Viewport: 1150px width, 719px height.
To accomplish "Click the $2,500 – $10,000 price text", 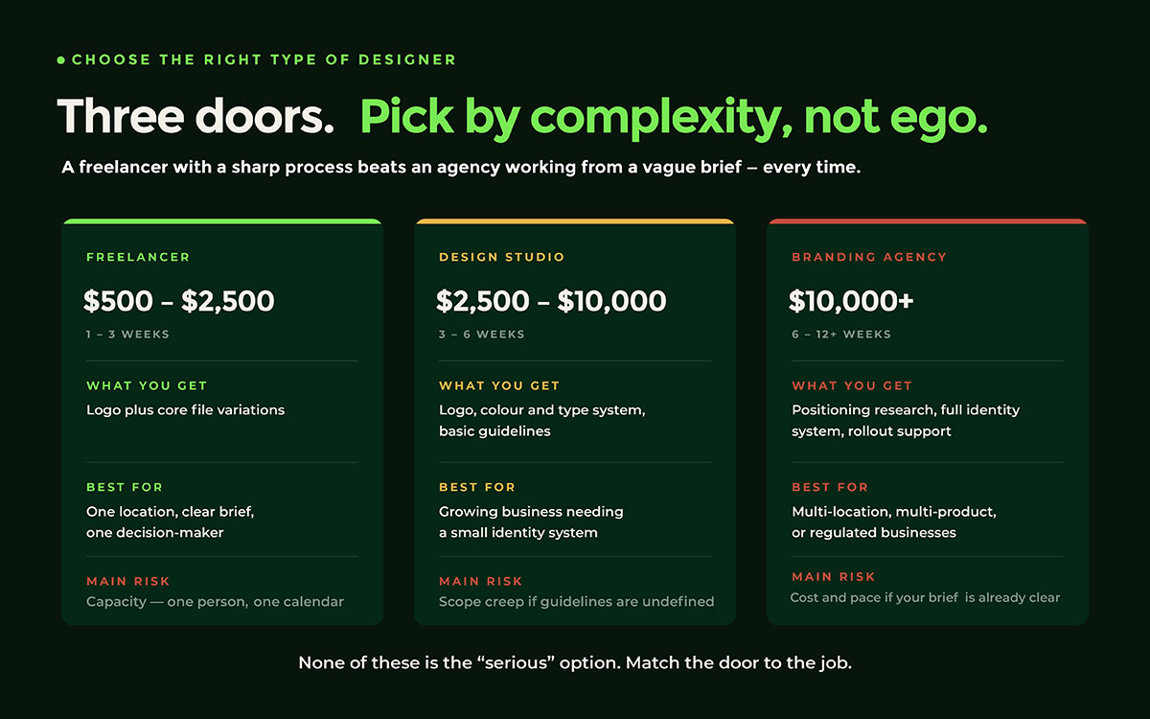I will point(551,301).
